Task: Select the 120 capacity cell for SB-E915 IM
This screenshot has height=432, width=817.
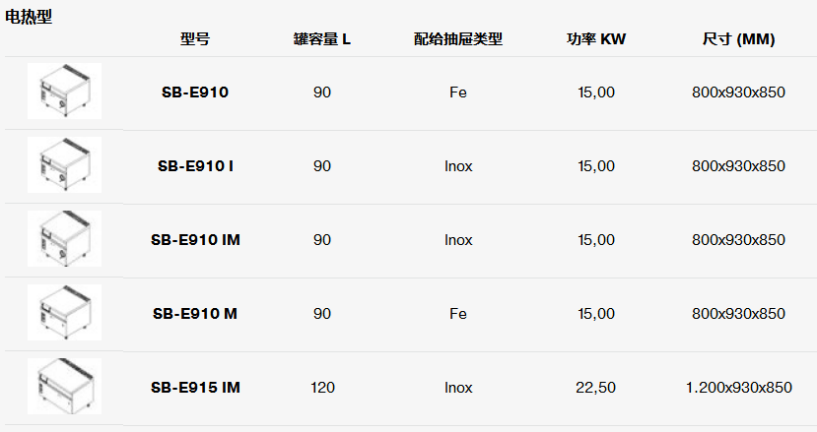Action: pos(322,388)
